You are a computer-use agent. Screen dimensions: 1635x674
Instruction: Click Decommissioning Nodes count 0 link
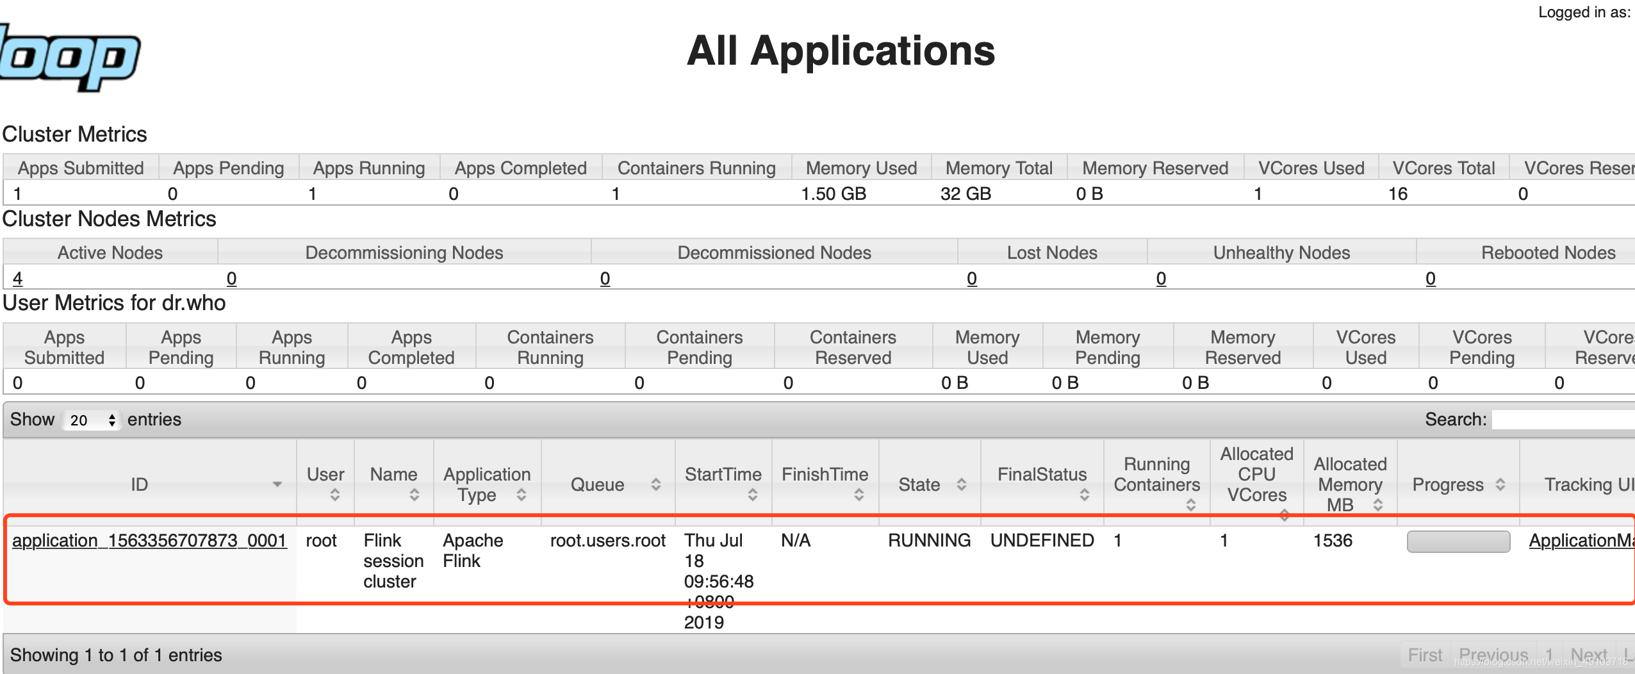[232, 279]
